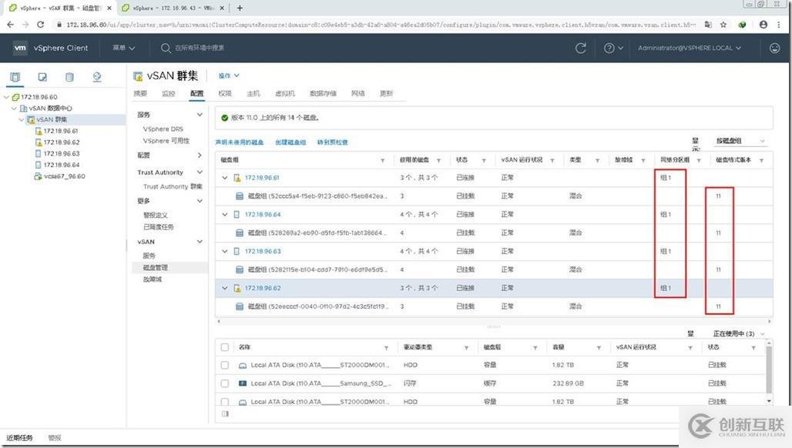Switch to the 监控 tab
792x448 pixels.
(168, 93)
